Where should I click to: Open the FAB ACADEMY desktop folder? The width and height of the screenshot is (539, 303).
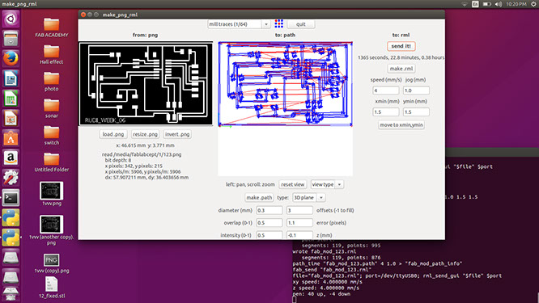(x=51, y=27)
